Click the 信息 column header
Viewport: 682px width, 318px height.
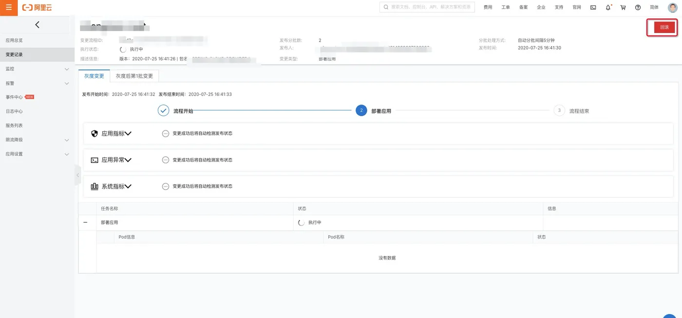[x=552, y=209]
